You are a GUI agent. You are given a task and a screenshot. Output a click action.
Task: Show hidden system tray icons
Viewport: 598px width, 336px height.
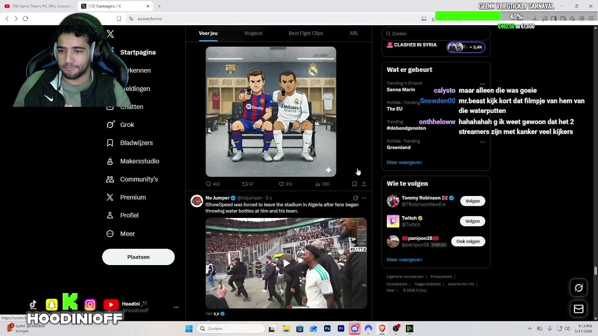tap(529, 329)
